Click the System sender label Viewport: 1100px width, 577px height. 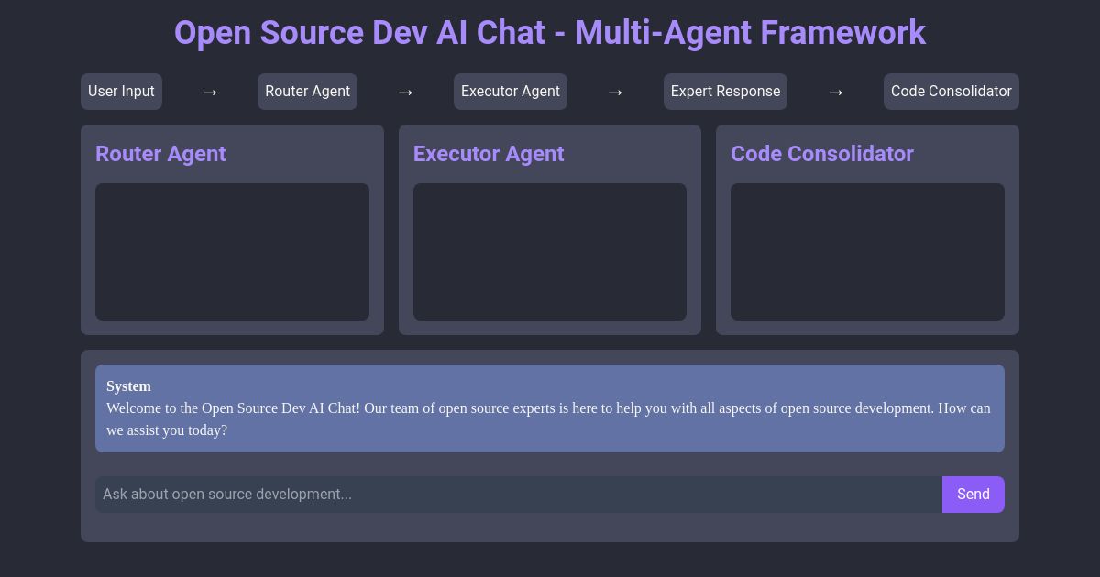coord(128,386)
